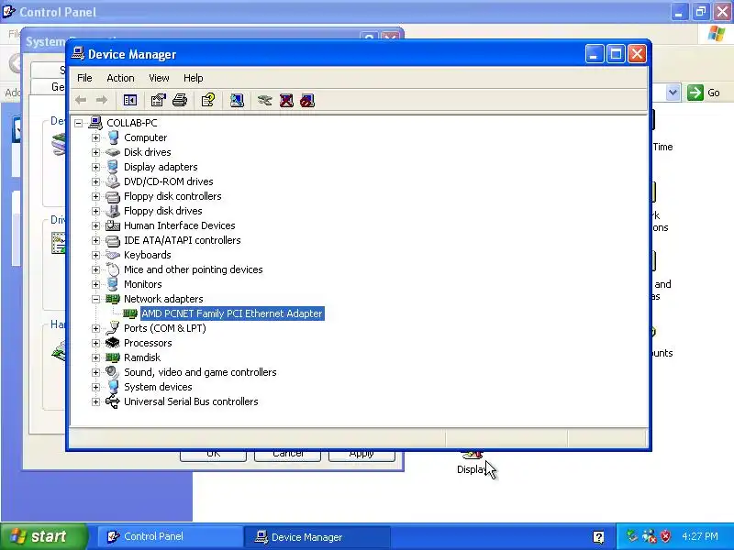Screen dimensions: 734x550
Task: Click the Mice and other pointing devices icon
Action: tap(113, 269)
